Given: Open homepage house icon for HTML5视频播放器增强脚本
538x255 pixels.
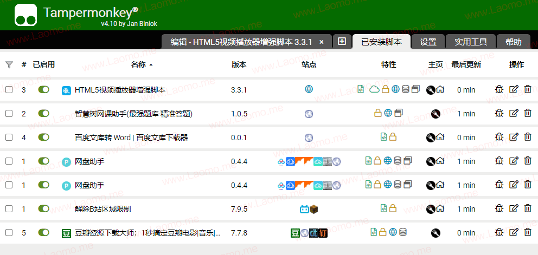Looking at the screenshot, I should 440,90.
